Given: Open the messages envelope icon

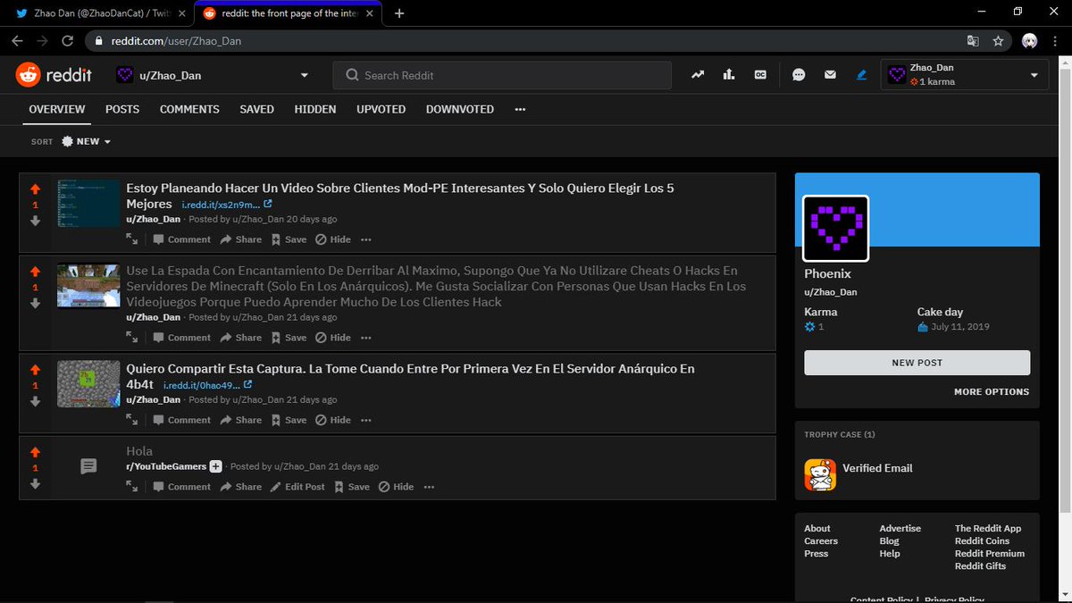Looking at the screenshot, I should (830, 75).
